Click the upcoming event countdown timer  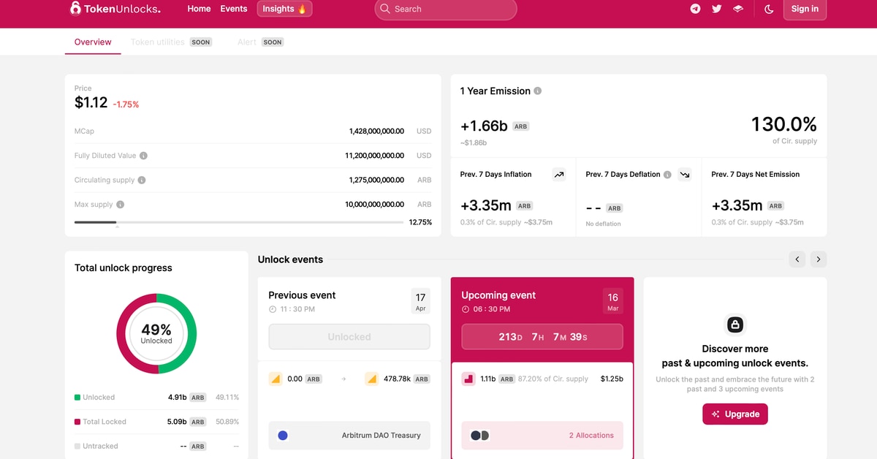click(542, 337)
